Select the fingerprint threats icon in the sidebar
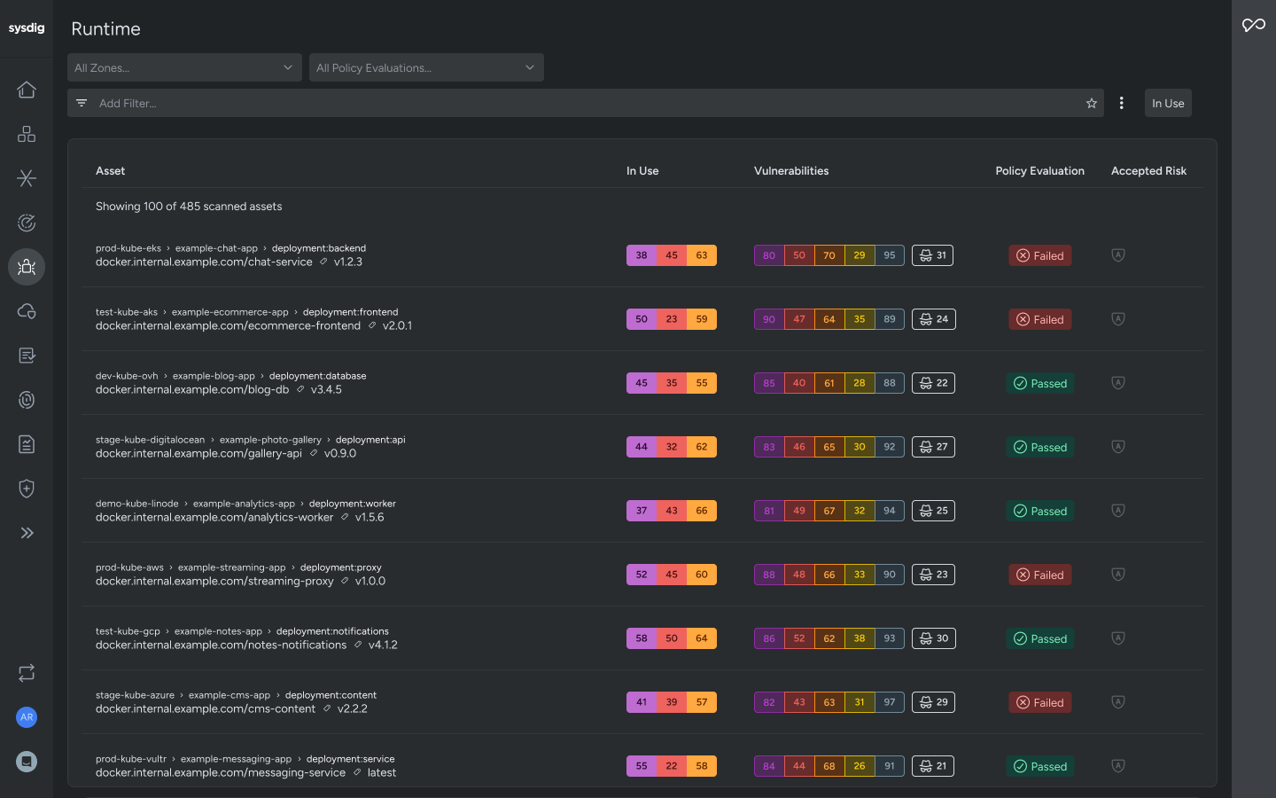Image resolution: width=1276 pixels, height=798 pixels. (27, 400)
